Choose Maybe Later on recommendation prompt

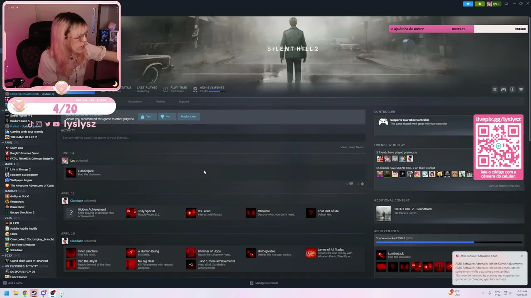click(188, 116)
